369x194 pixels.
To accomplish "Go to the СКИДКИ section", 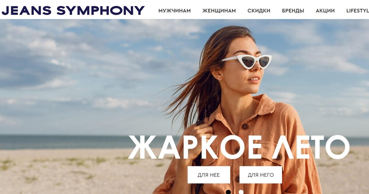I will (x=259, y=11).
